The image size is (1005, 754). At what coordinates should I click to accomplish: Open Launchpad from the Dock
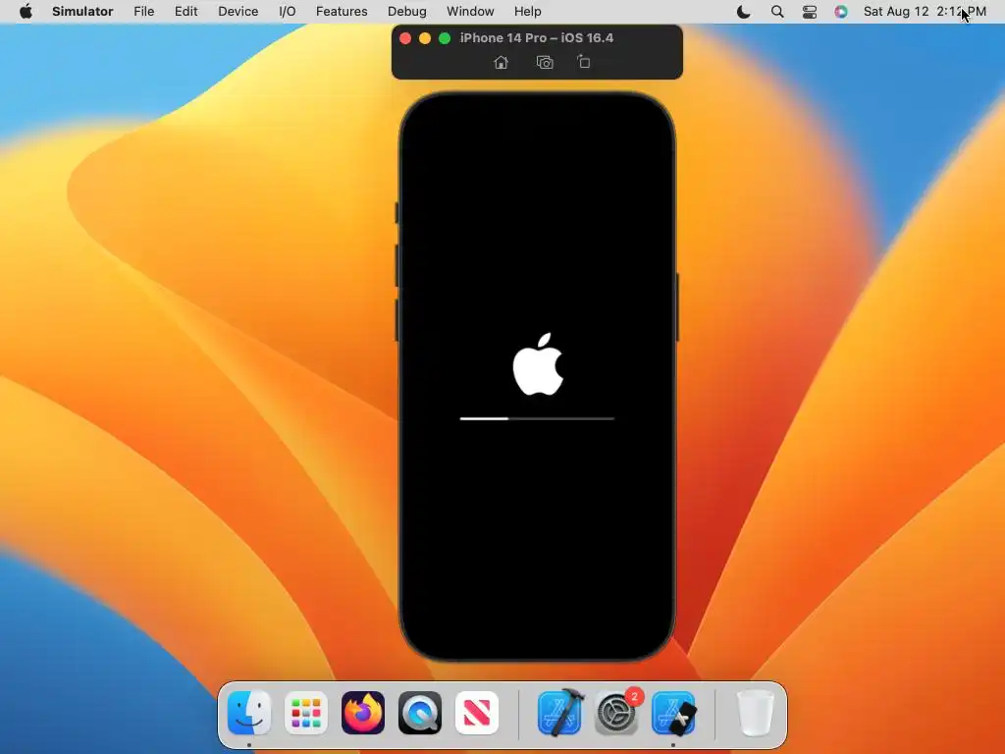click(x=306, y=713)
